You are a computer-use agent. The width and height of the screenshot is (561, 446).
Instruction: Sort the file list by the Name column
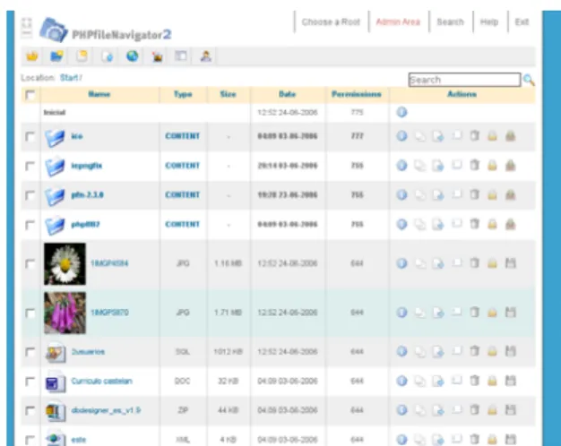pos(99,94)
